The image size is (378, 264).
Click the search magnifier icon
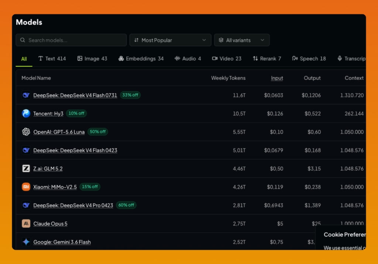(x=23, y=40)
